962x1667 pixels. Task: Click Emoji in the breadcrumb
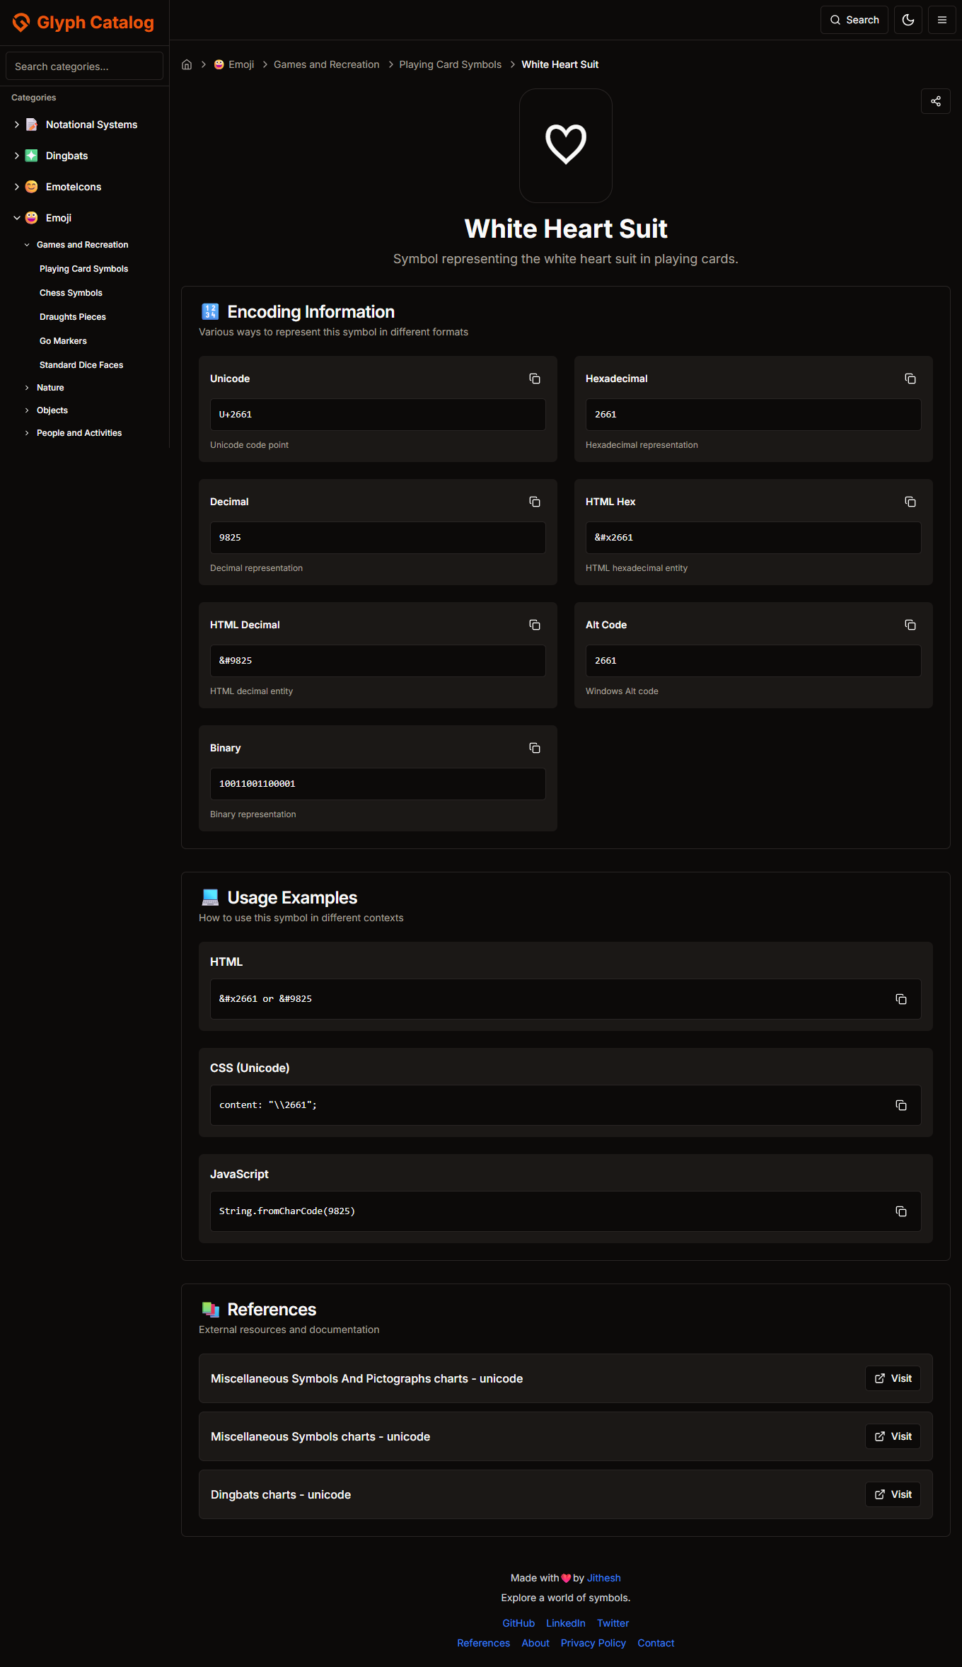(234, 64)
